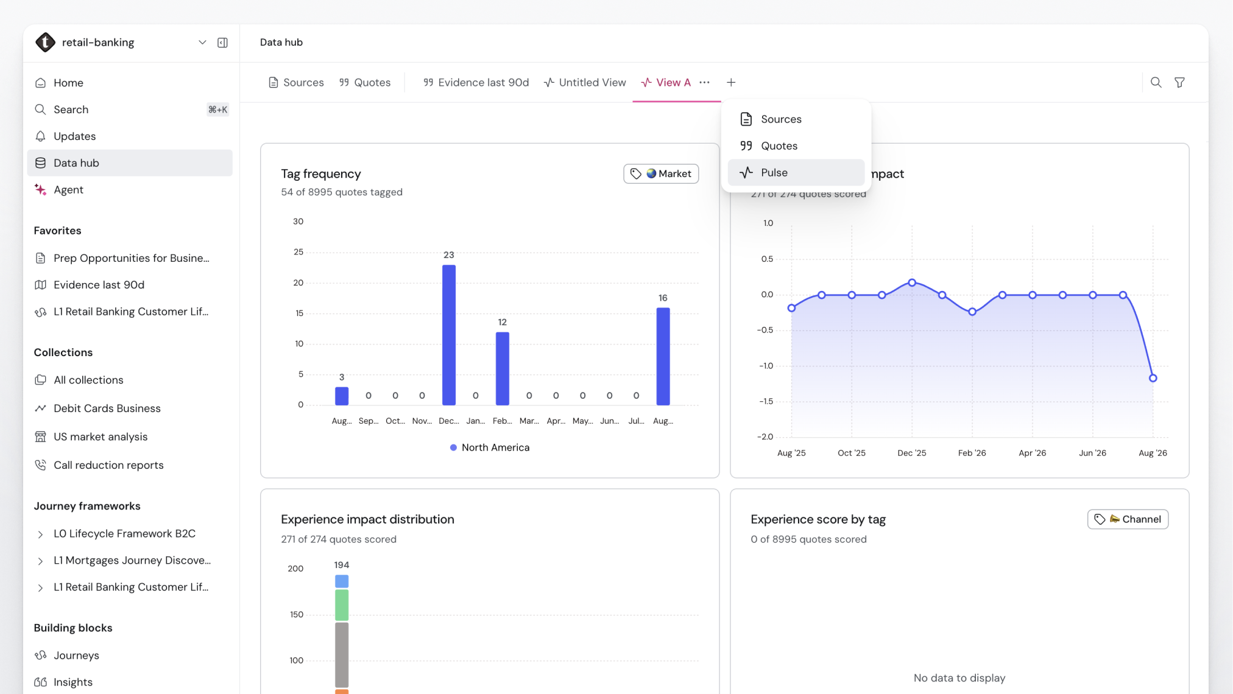Viewport: 1233px width, 694px height.
Task: Open Debit Cards Business collection
Action: (x=130, y=408)
